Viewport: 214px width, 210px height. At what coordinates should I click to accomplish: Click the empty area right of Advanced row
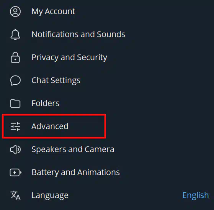tap(160, 126)
